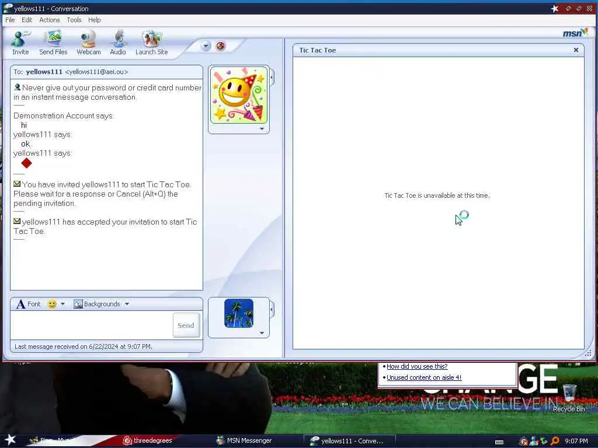Click the Invite toolbar icon
Viewport: 598px width, 448px height.
tap(20, 43)
